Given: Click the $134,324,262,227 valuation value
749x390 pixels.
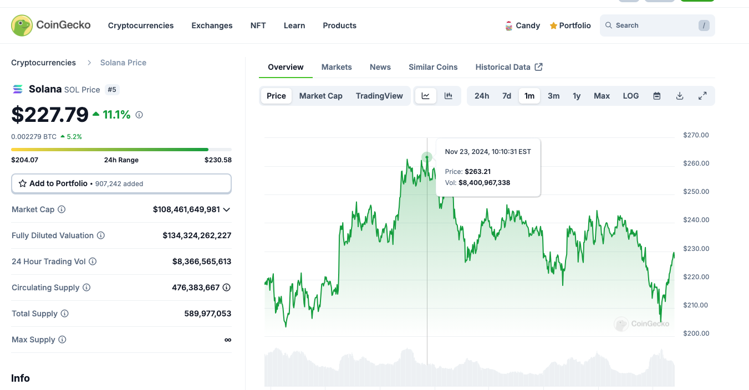Looking at the screenshot, I should (x=197, y=235).
